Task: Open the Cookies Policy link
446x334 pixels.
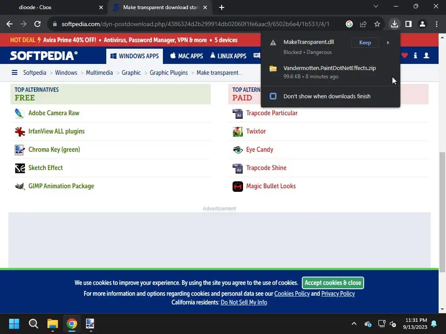Action: click(292, 294)
